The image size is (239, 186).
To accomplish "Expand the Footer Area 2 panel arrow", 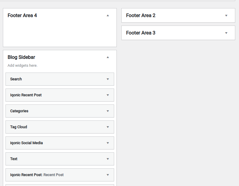I will pos(226,15).
